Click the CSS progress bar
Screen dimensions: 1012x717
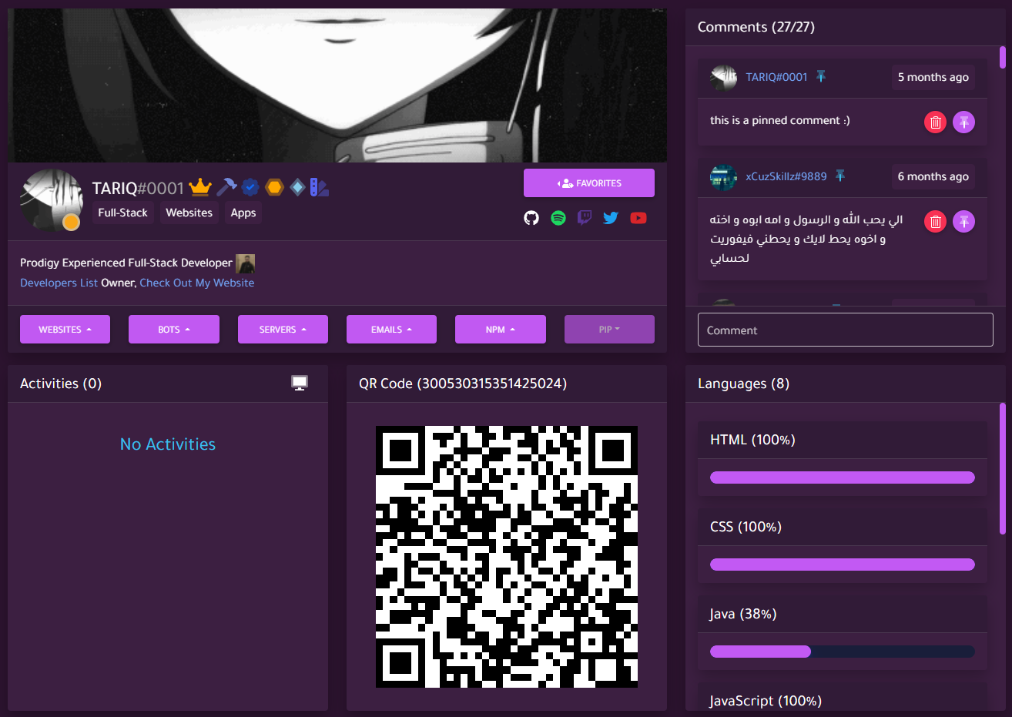click(843, 565)
